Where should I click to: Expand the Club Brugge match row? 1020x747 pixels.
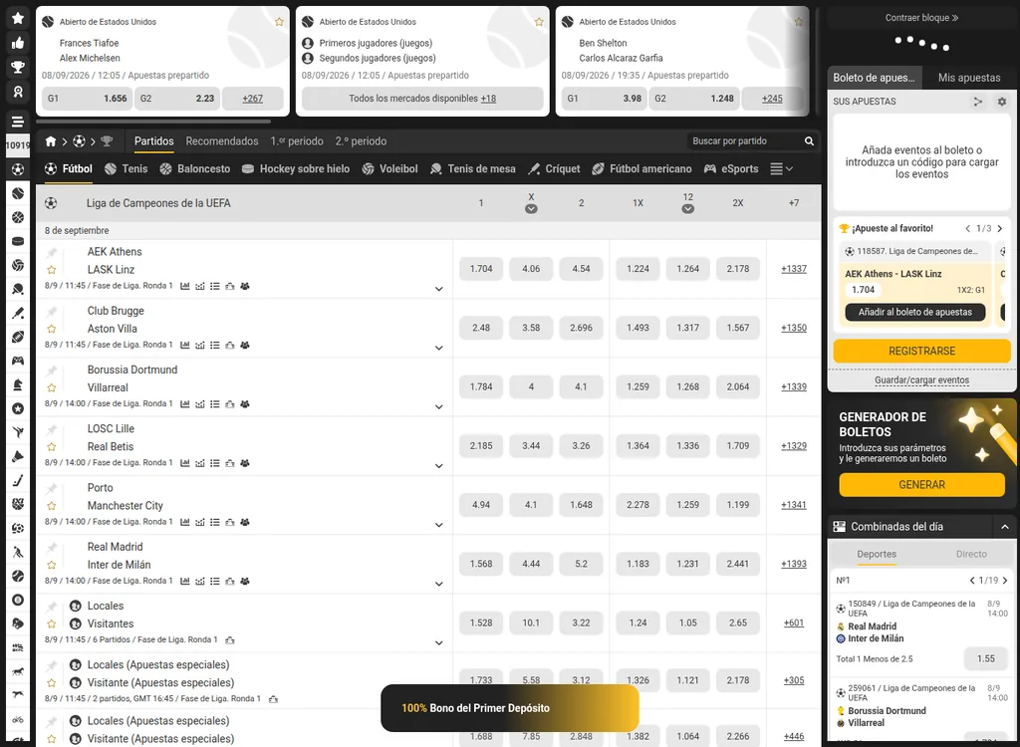click(x=439, y=348)
